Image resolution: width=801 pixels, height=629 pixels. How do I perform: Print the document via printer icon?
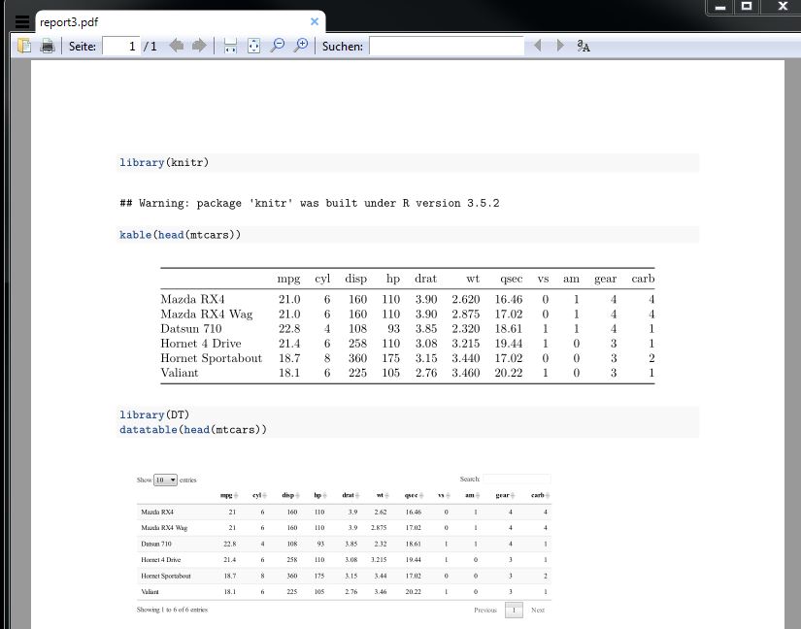coord(48,46)
